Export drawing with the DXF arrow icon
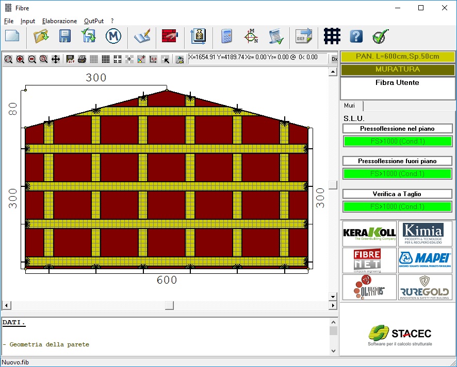The image size is (457, 367). point(304,36)
